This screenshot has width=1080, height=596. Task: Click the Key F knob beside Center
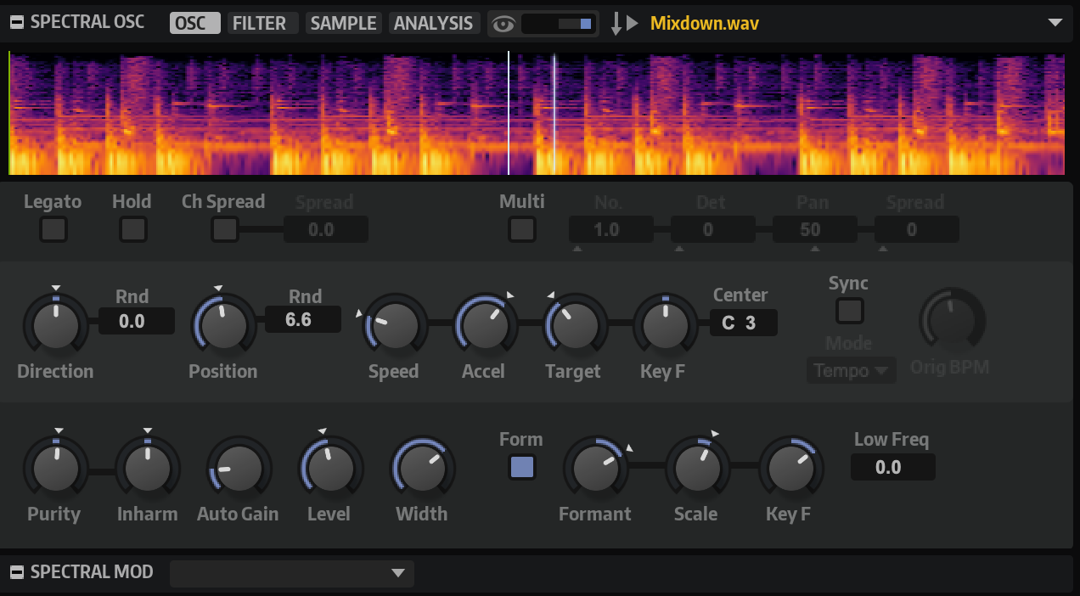pos(666,325)
